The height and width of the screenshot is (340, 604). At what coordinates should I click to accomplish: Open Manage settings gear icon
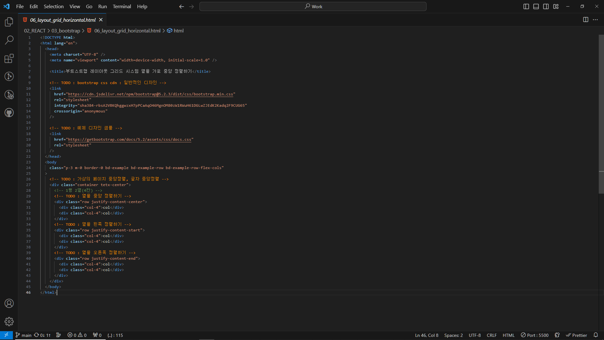click(9, 321)
